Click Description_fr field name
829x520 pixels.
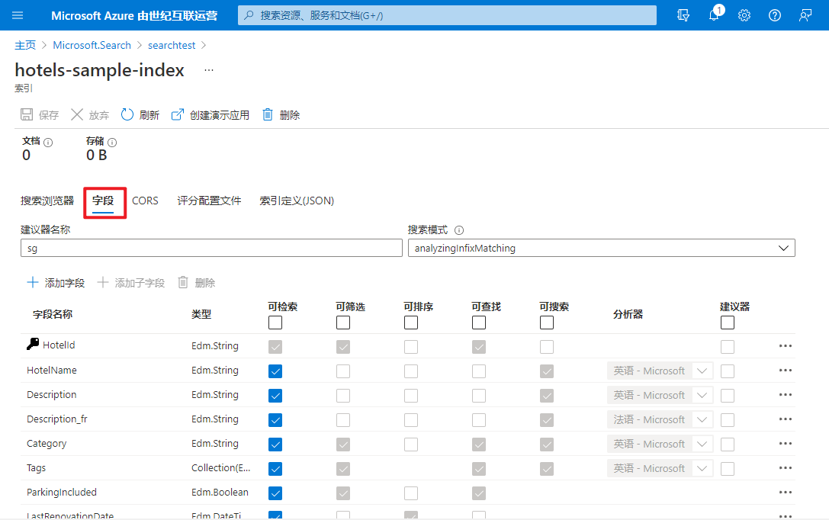pos(57,419)
